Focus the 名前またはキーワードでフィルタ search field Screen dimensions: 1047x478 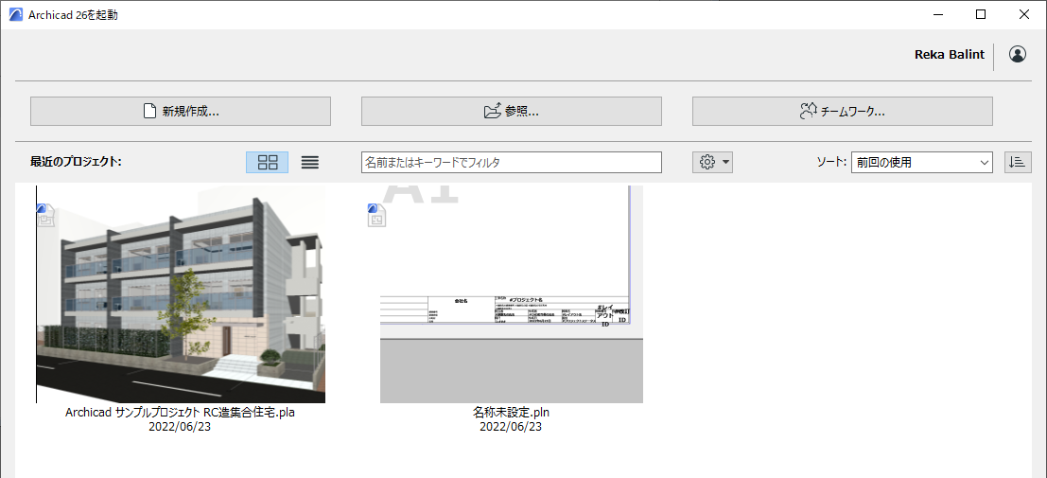(512, 162)
